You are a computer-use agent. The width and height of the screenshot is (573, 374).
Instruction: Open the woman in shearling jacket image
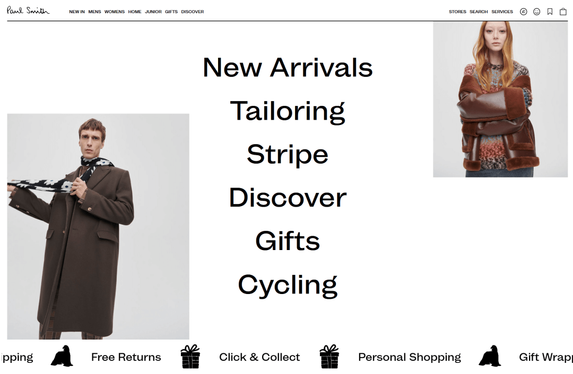click(x=500, y=99)
